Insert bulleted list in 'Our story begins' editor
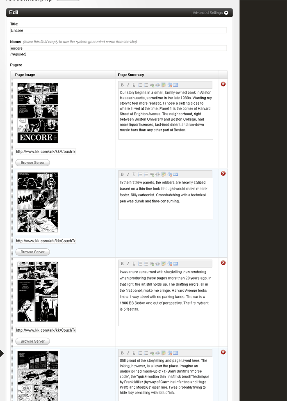 (146, 85)
